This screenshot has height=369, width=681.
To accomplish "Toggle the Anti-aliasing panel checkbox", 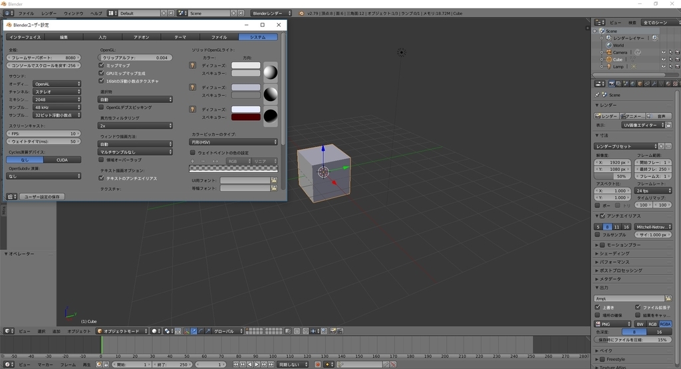I will pyautogui.click(x=603, y=216).
